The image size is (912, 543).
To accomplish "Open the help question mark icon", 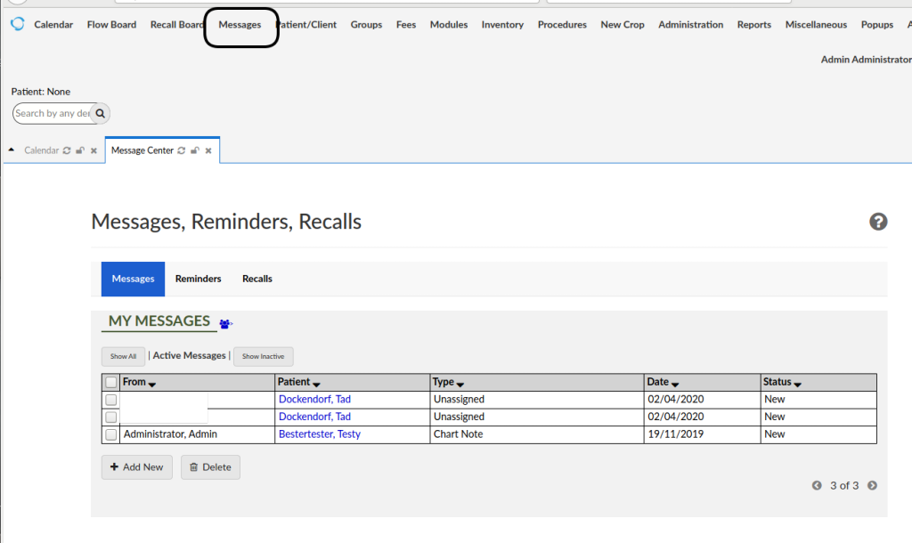I will (878, 222).
